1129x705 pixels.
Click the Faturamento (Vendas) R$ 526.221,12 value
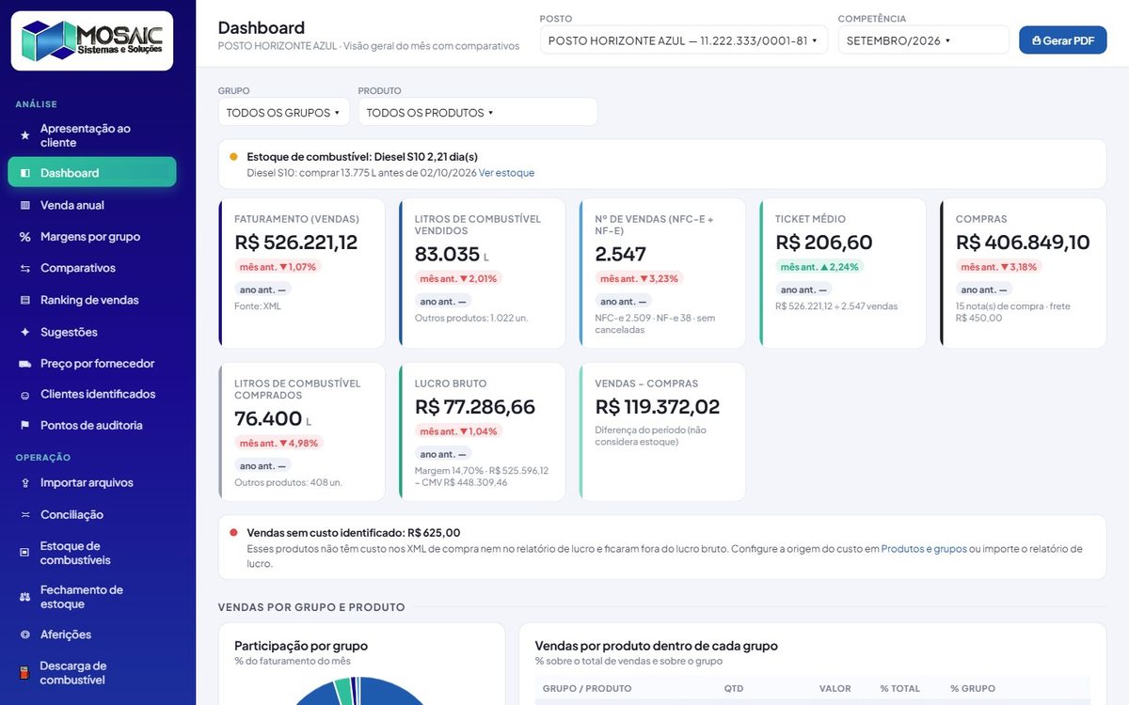coord(295,243)
